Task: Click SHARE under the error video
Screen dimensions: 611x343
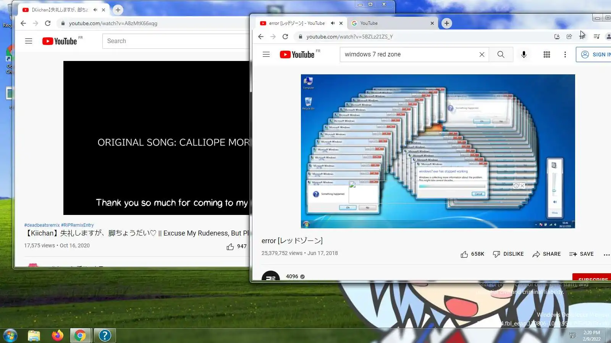Action: tap(546, 254)
